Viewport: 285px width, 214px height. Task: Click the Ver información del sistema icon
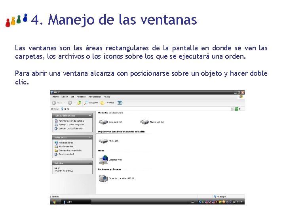coord(56,121)
